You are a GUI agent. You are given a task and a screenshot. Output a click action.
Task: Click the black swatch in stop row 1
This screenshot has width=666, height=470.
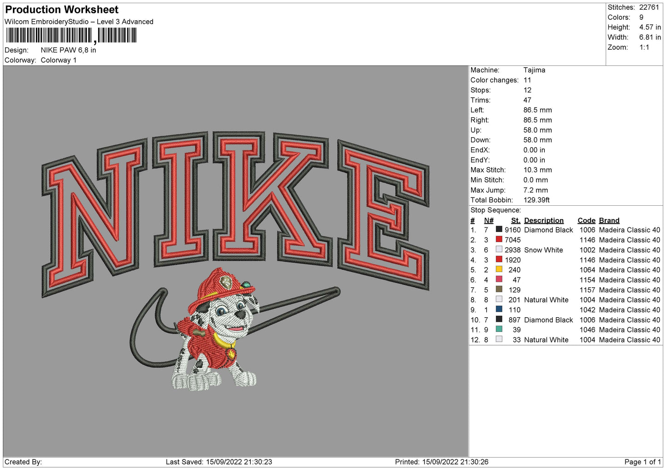click(x=499, y=229)
